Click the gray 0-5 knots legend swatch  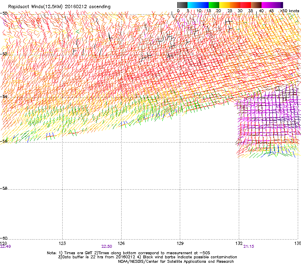182,5
